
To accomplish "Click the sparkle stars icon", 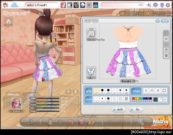I will [x=149, y=5].
